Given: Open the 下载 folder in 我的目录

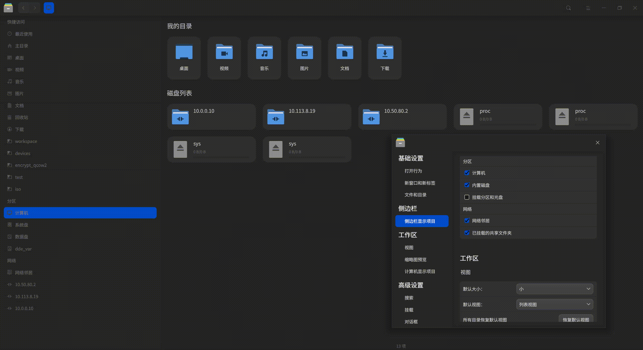Looking at the screenshot, I should tap(385, 58).
